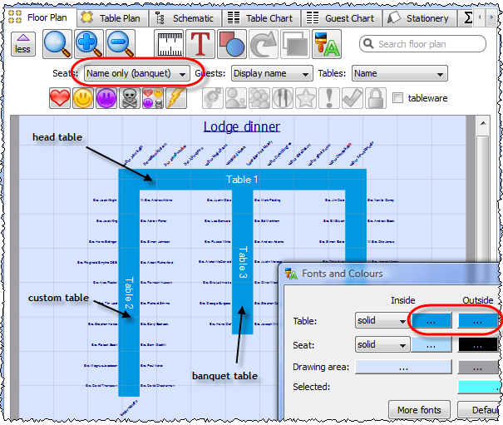Image resolution: width=503 pixels, height=425 pixels.
Task: Select the zoom to fit magnifier icon
Action: pos(57,44)
